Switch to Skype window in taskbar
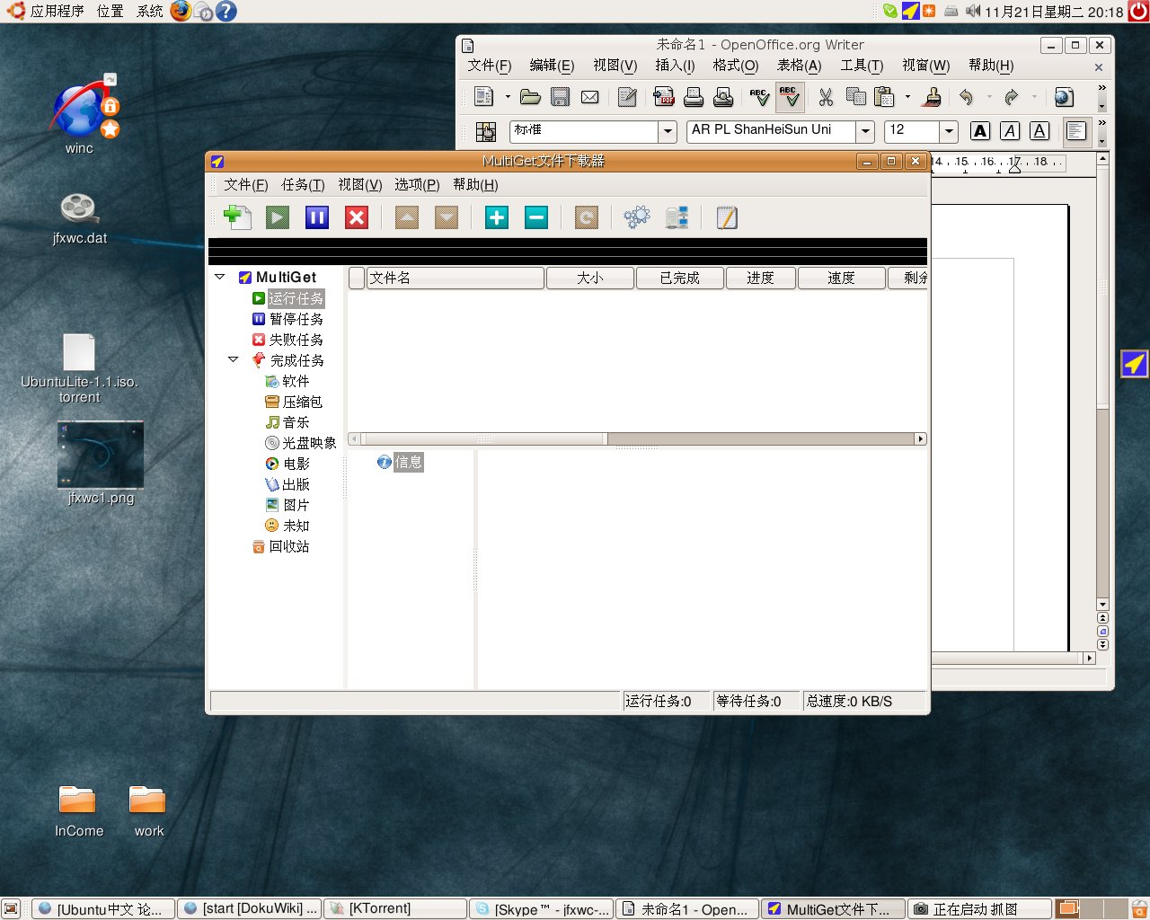 tap(542, 909)
